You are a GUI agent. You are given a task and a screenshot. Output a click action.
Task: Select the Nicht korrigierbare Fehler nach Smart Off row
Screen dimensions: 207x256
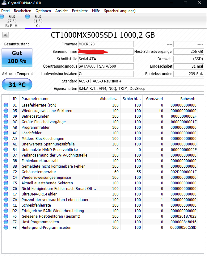(x=100, y=189)
